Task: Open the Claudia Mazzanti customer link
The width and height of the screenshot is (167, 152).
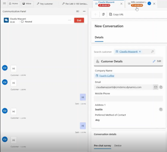Action: (128, 51)
